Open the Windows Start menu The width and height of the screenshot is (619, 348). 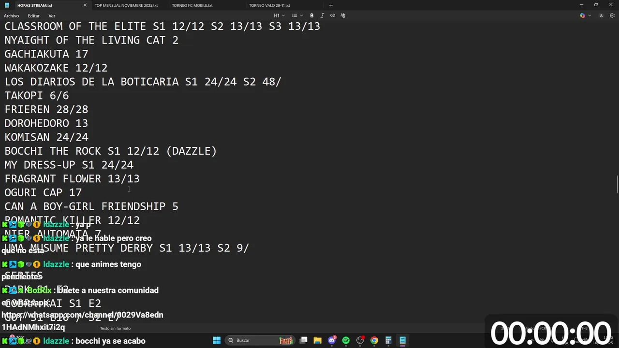217,340
